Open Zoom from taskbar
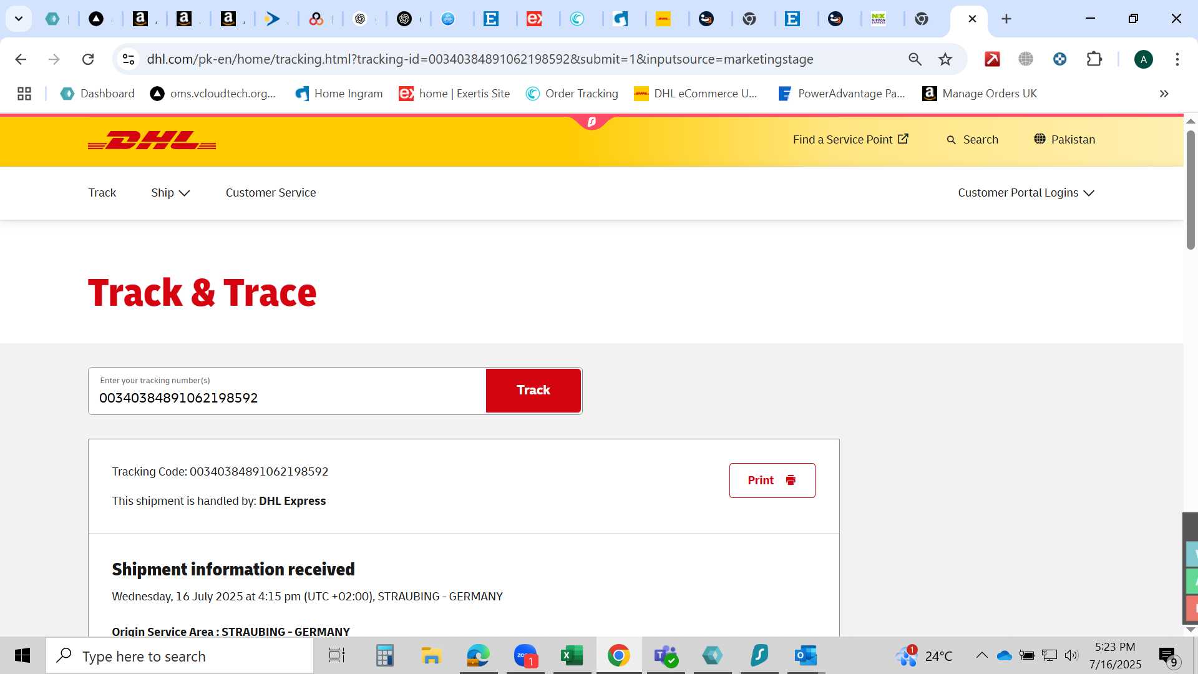This screenshot has width=1198, height=674. (x=525, y=656)
